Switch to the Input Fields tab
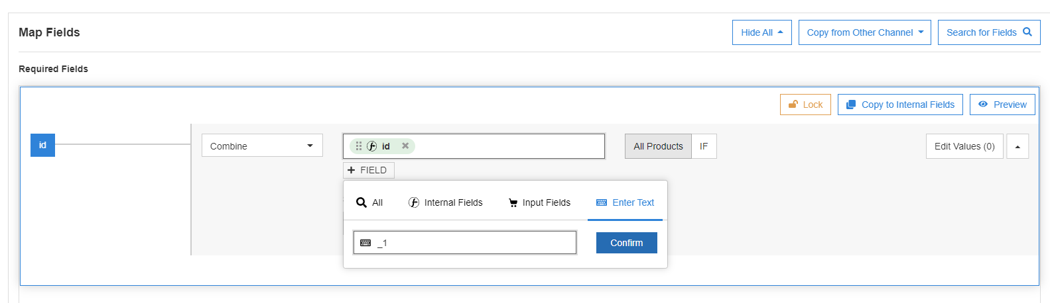The image size is (1050, 303). 539,202
